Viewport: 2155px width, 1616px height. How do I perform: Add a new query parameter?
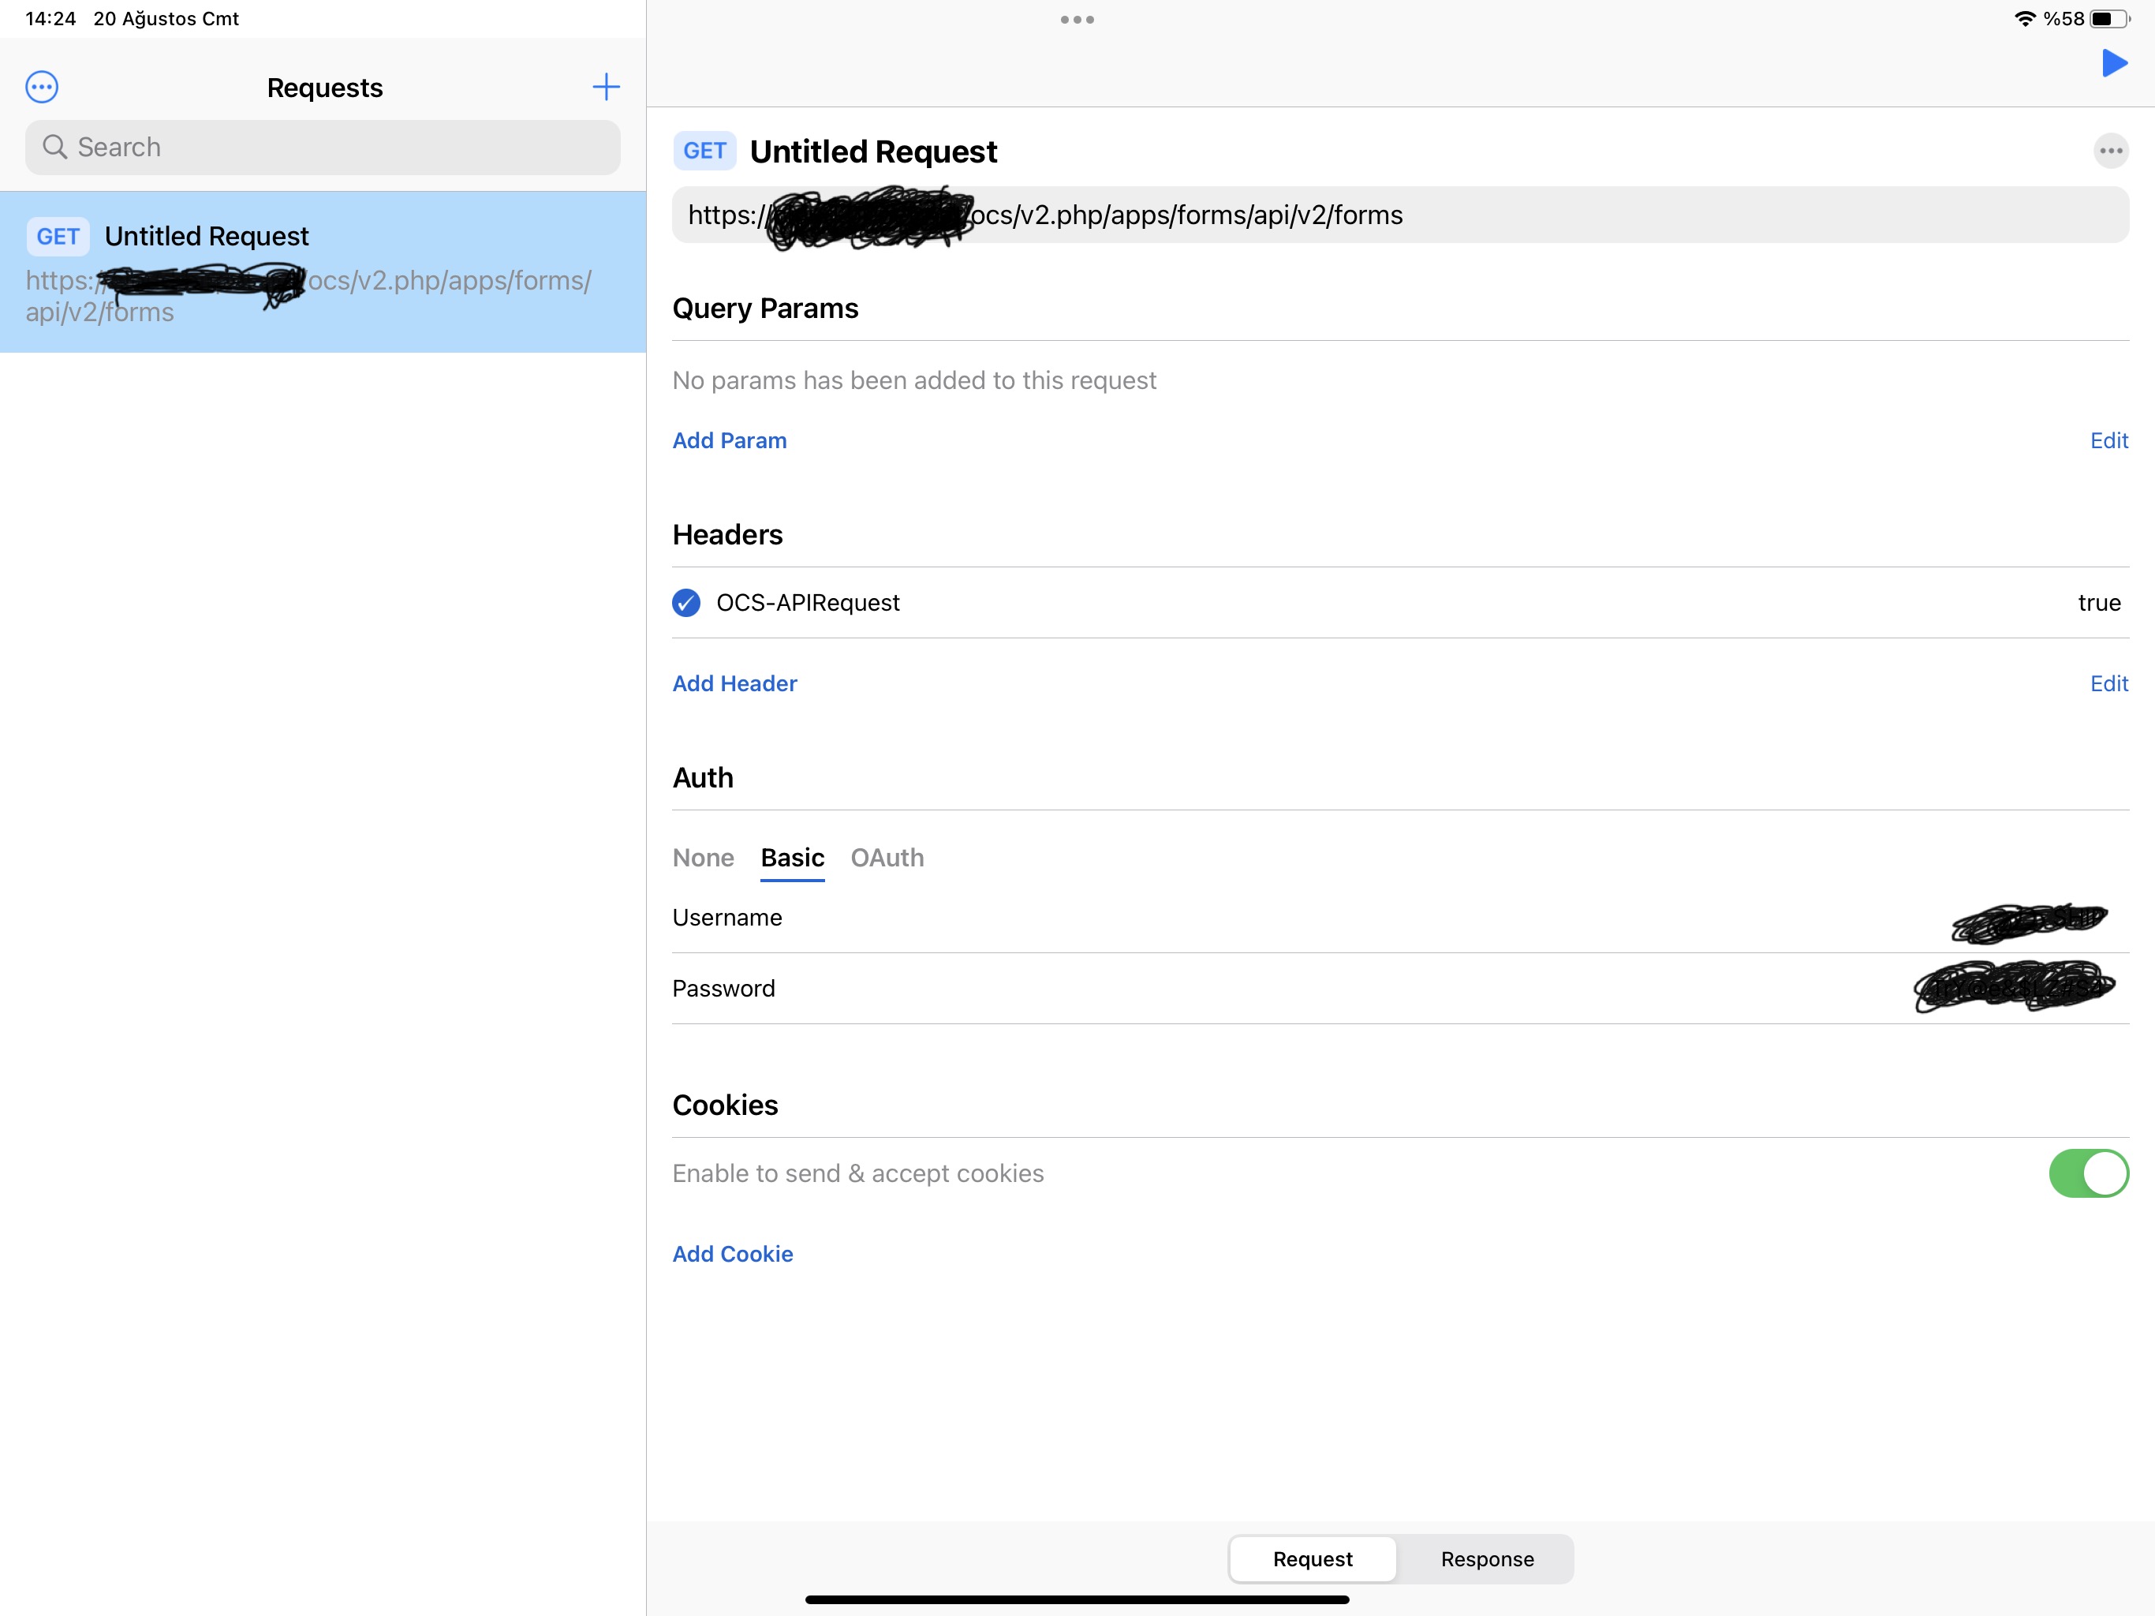[x=729, y=440]
